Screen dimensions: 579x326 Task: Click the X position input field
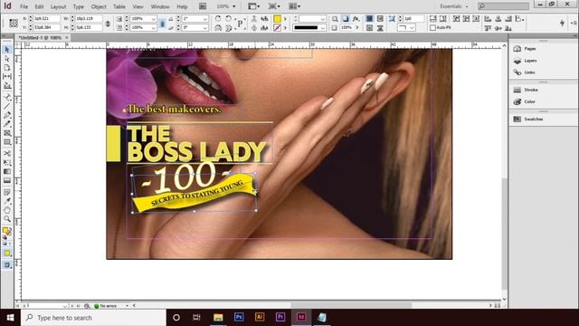[46, 18]
